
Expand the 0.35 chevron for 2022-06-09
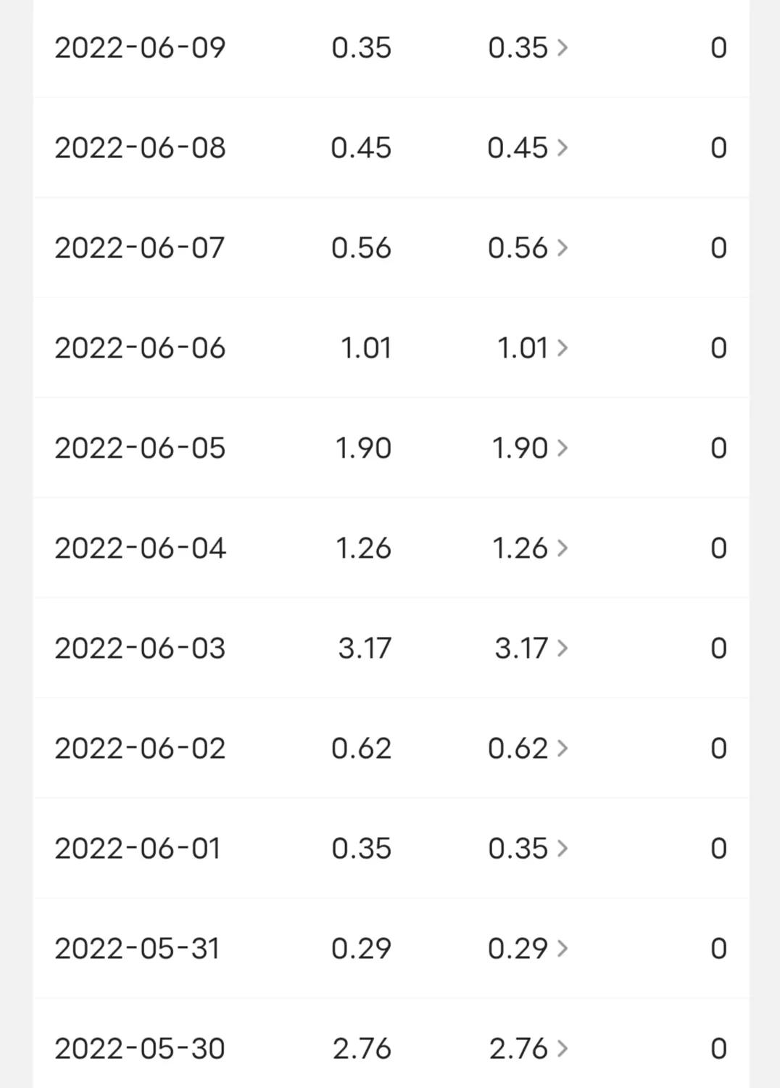tap(563, 48)
